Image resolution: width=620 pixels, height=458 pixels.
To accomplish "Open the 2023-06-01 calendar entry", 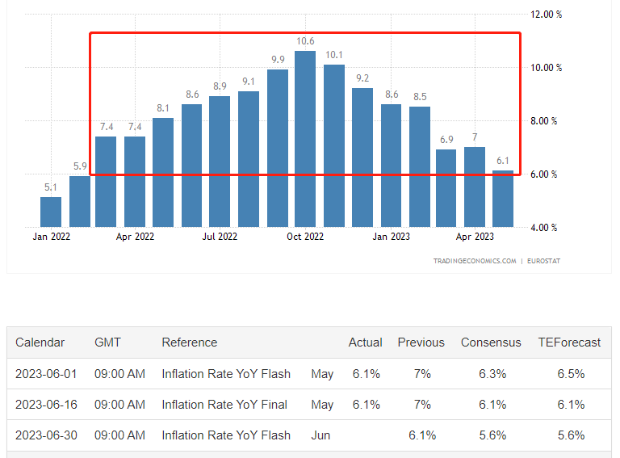I will (x=46, y=374).
